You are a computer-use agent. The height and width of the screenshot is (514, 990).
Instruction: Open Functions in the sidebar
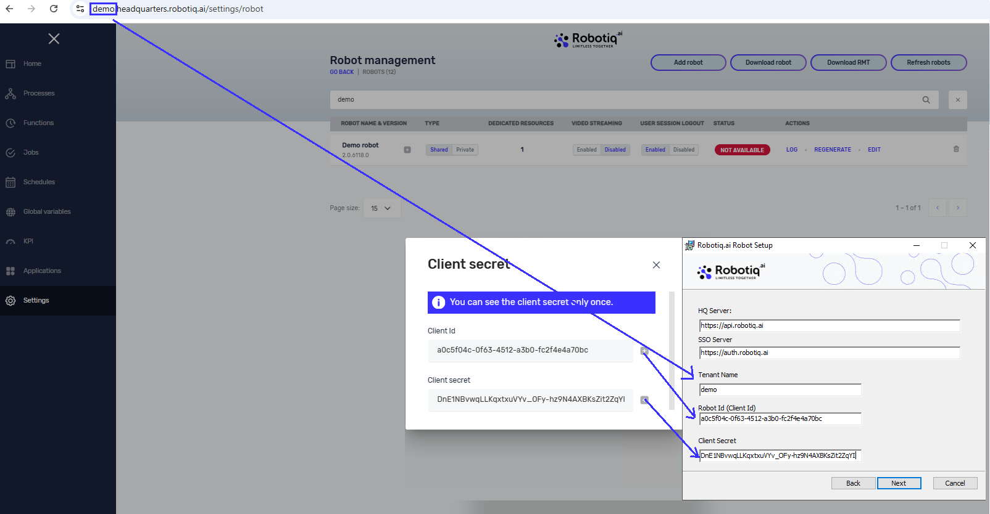click(x=38, y=123)
